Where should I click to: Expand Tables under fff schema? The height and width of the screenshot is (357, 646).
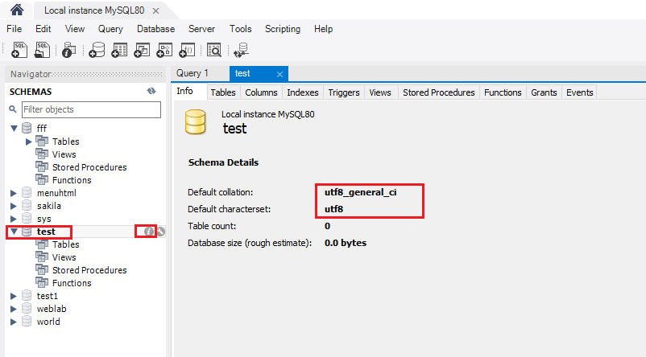coord(28,142)
